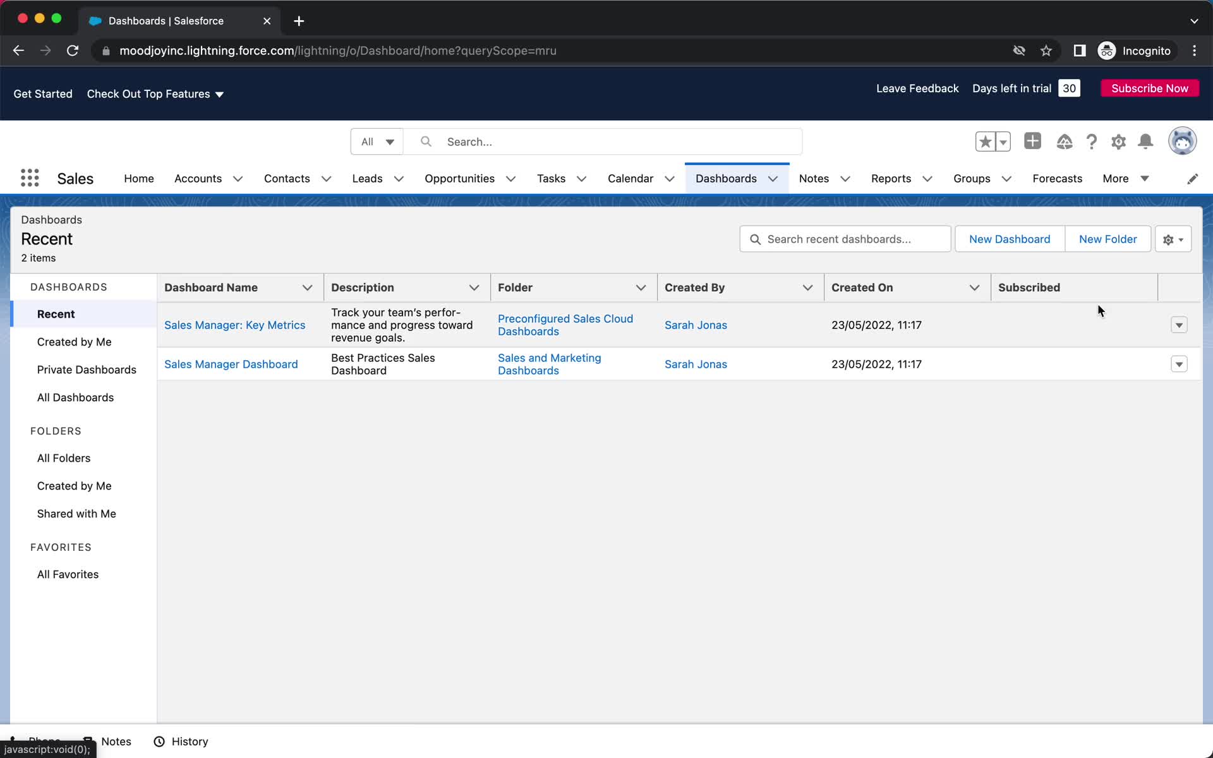Expand the Contacts tab dropdown chevron
The image size is (1213, 758).
coord(326,179)
